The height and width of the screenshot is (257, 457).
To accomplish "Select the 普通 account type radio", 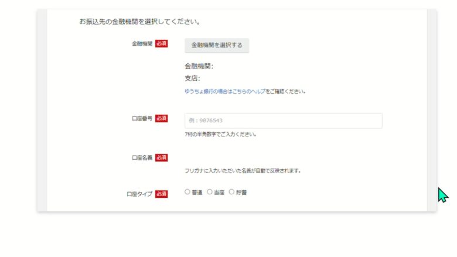I will click(187, 191).
